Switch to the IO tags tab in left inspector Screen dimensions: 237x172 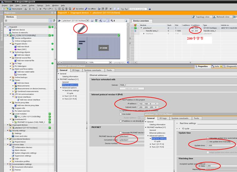(x=76, y=70)
